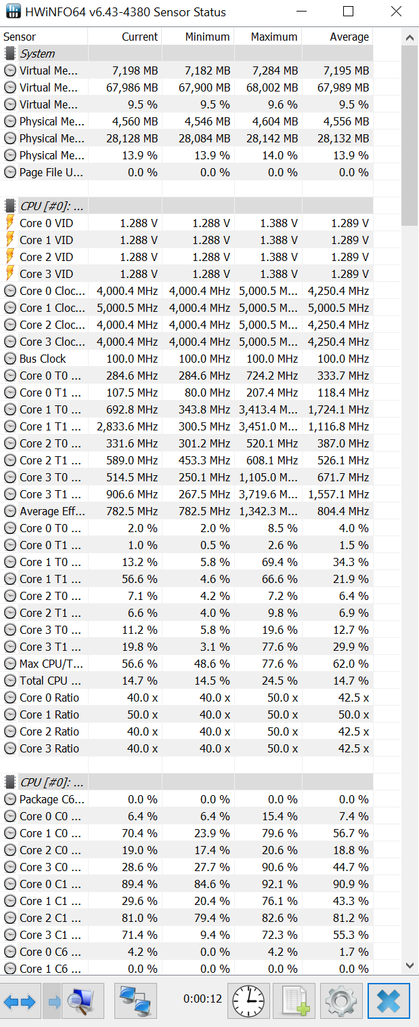Viewport: 419px width, 1027px height.
Task: Click the Average column header
Action: coord(349,37)
